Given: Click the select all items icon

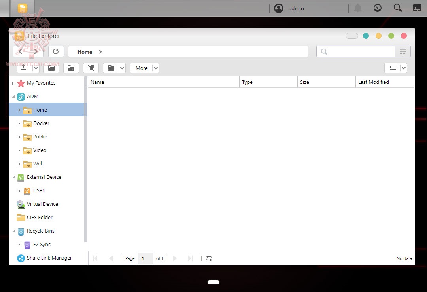Looking at the screenshot, I should (91, 68).
